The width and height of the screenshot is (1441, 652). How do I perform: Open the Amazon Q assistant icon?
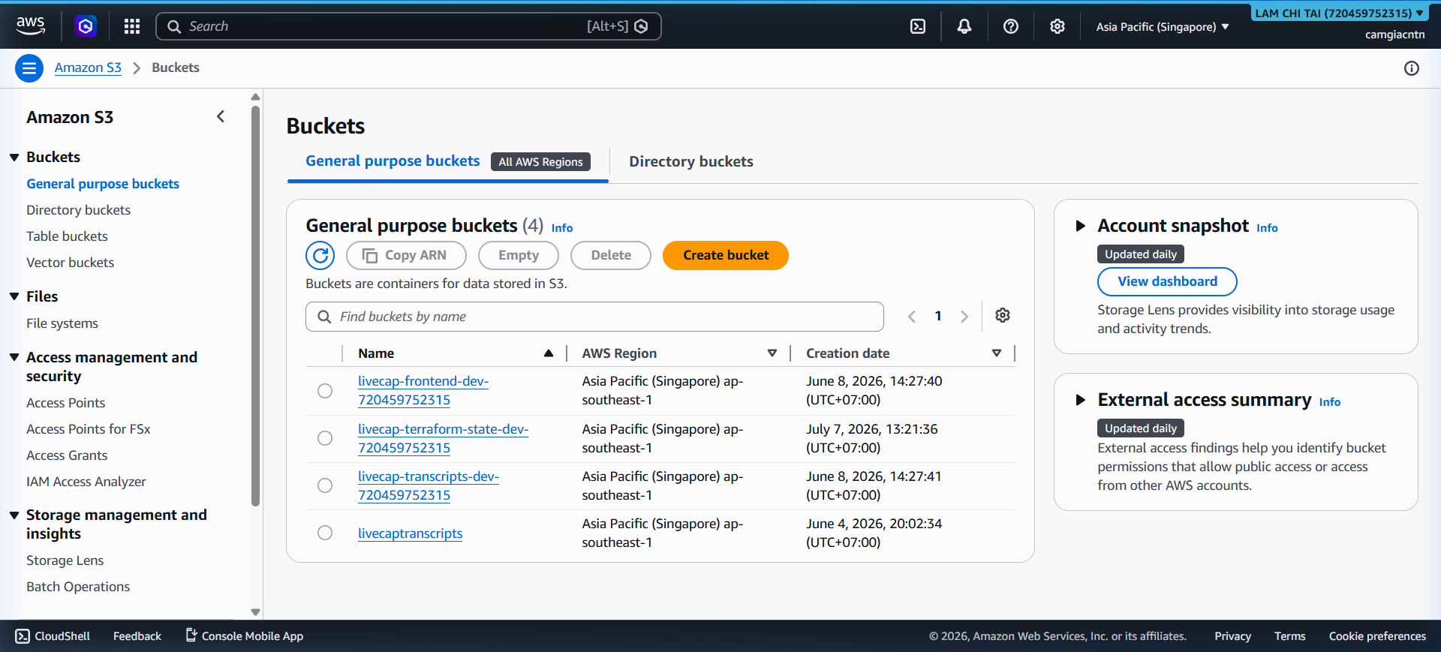(86, 26)
